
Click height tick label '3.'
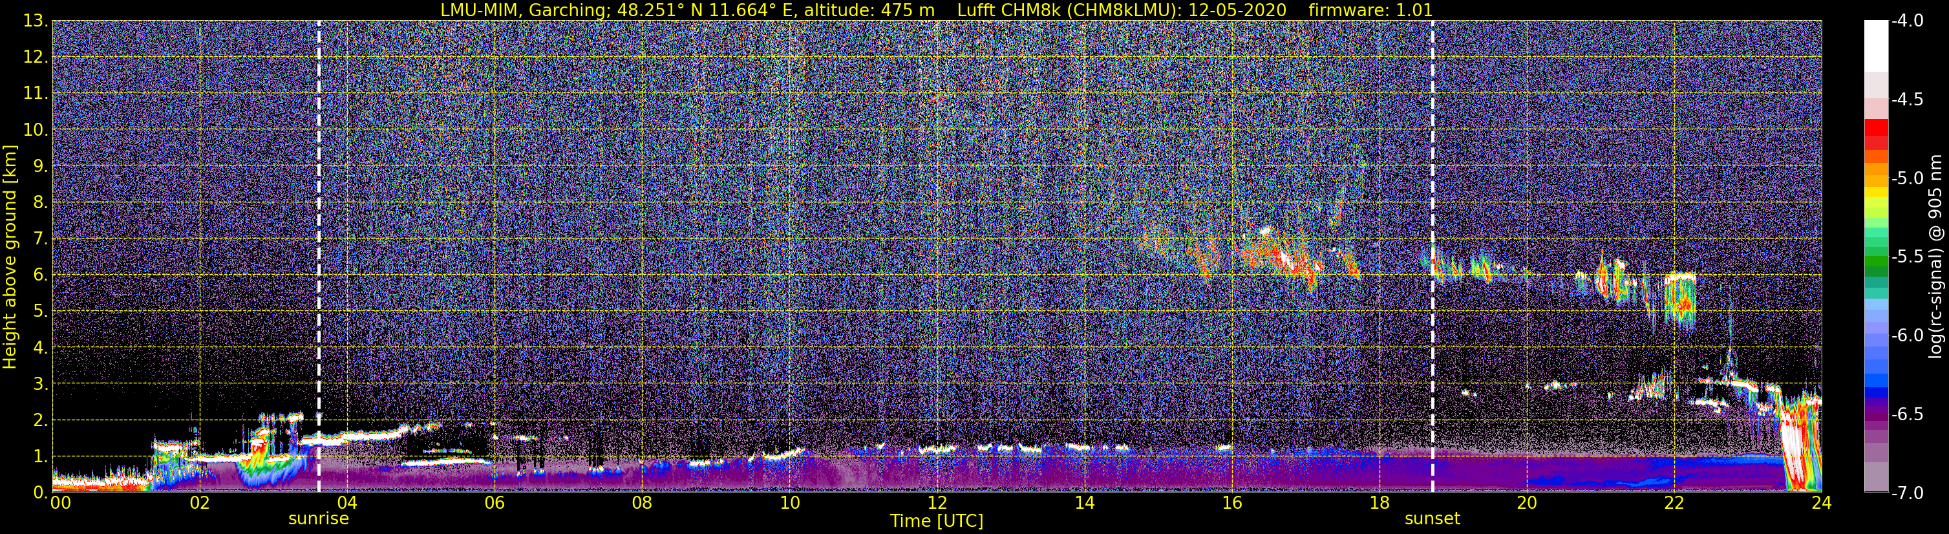40,384
